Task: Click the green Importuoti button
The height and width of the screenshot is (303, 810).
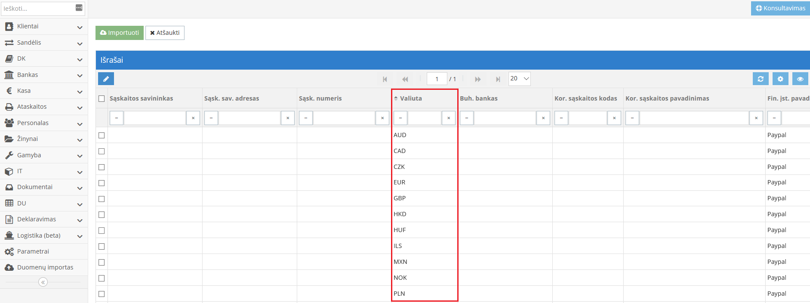Action: tap(120, 33)
